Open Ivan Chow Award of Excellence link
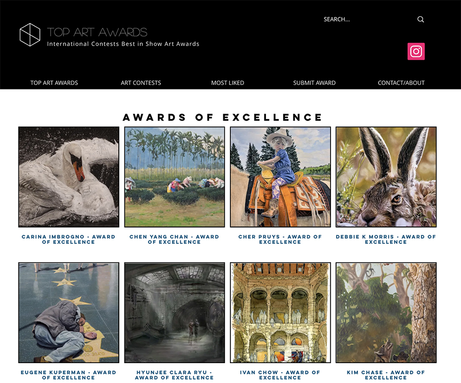The width and height of the screenshot is (461, 383). click(x=280, y=375)
